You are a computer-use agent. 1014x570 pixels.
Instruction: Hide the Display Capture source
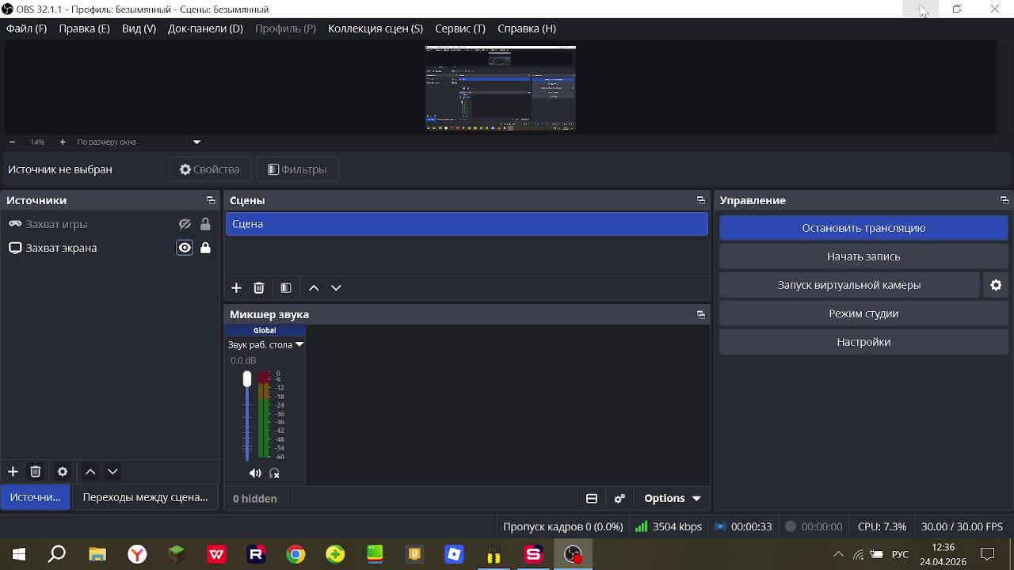click(185, 248)
